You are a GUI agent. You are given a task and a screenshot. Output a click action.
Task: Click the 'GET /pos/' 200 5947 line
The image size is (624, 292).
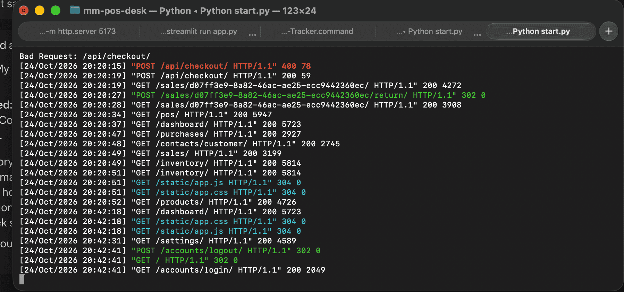(146, 114)
